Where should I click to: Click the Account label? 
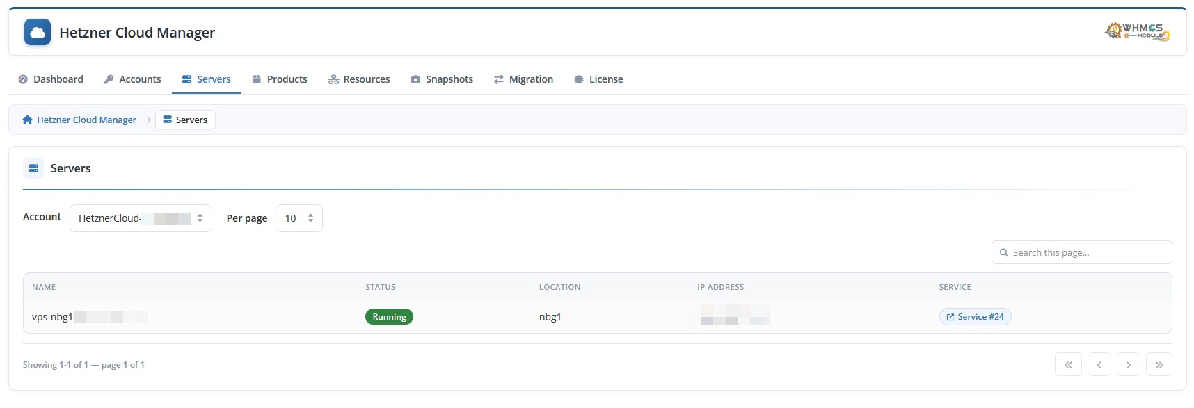coord(42,217)
